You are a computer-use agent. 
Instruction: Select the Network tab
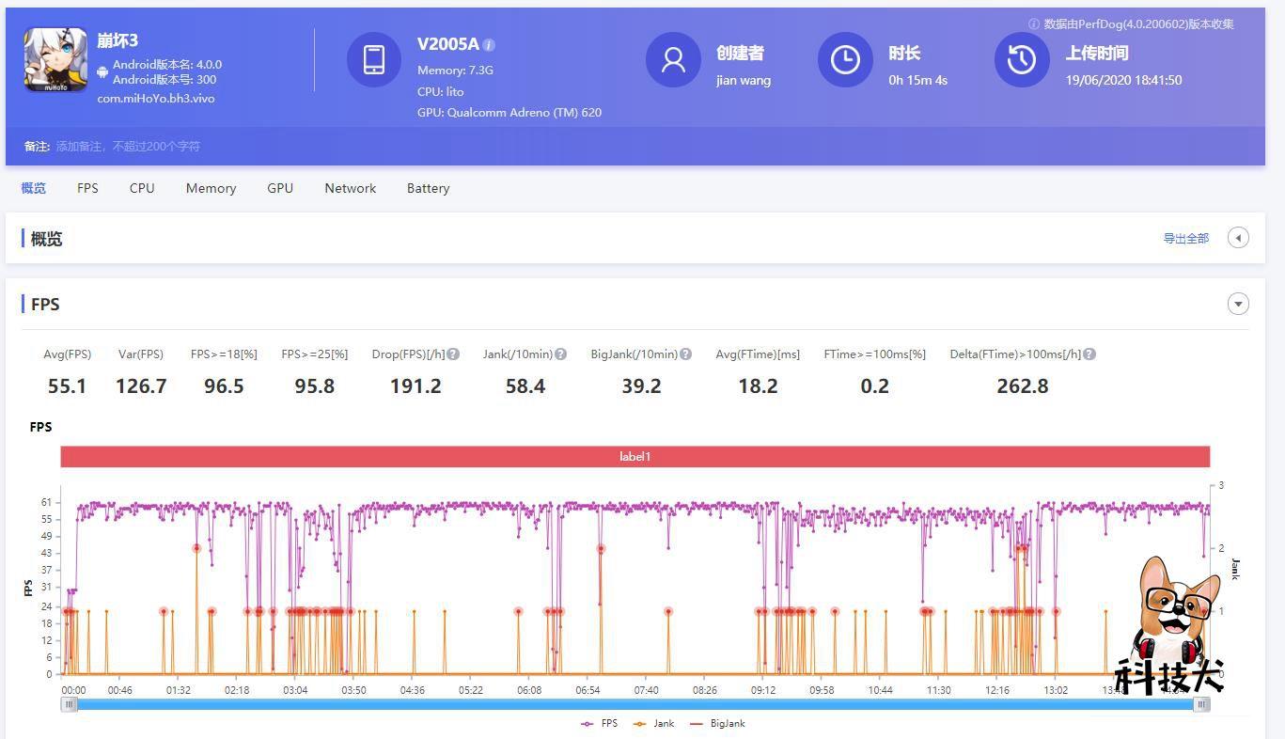(x=351, y=188)
